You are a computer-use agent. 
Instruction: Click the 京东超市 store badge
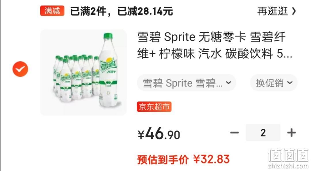coord(154,107)
